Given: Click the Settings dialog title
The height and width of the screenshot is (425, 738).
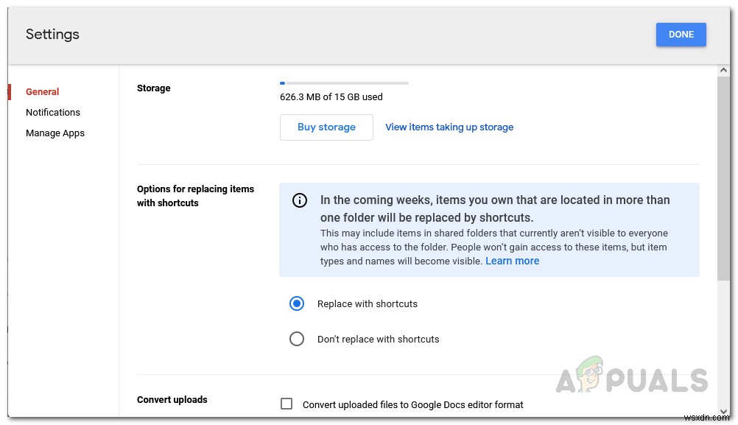Looking at the screenshot, I should coord(52,35).
